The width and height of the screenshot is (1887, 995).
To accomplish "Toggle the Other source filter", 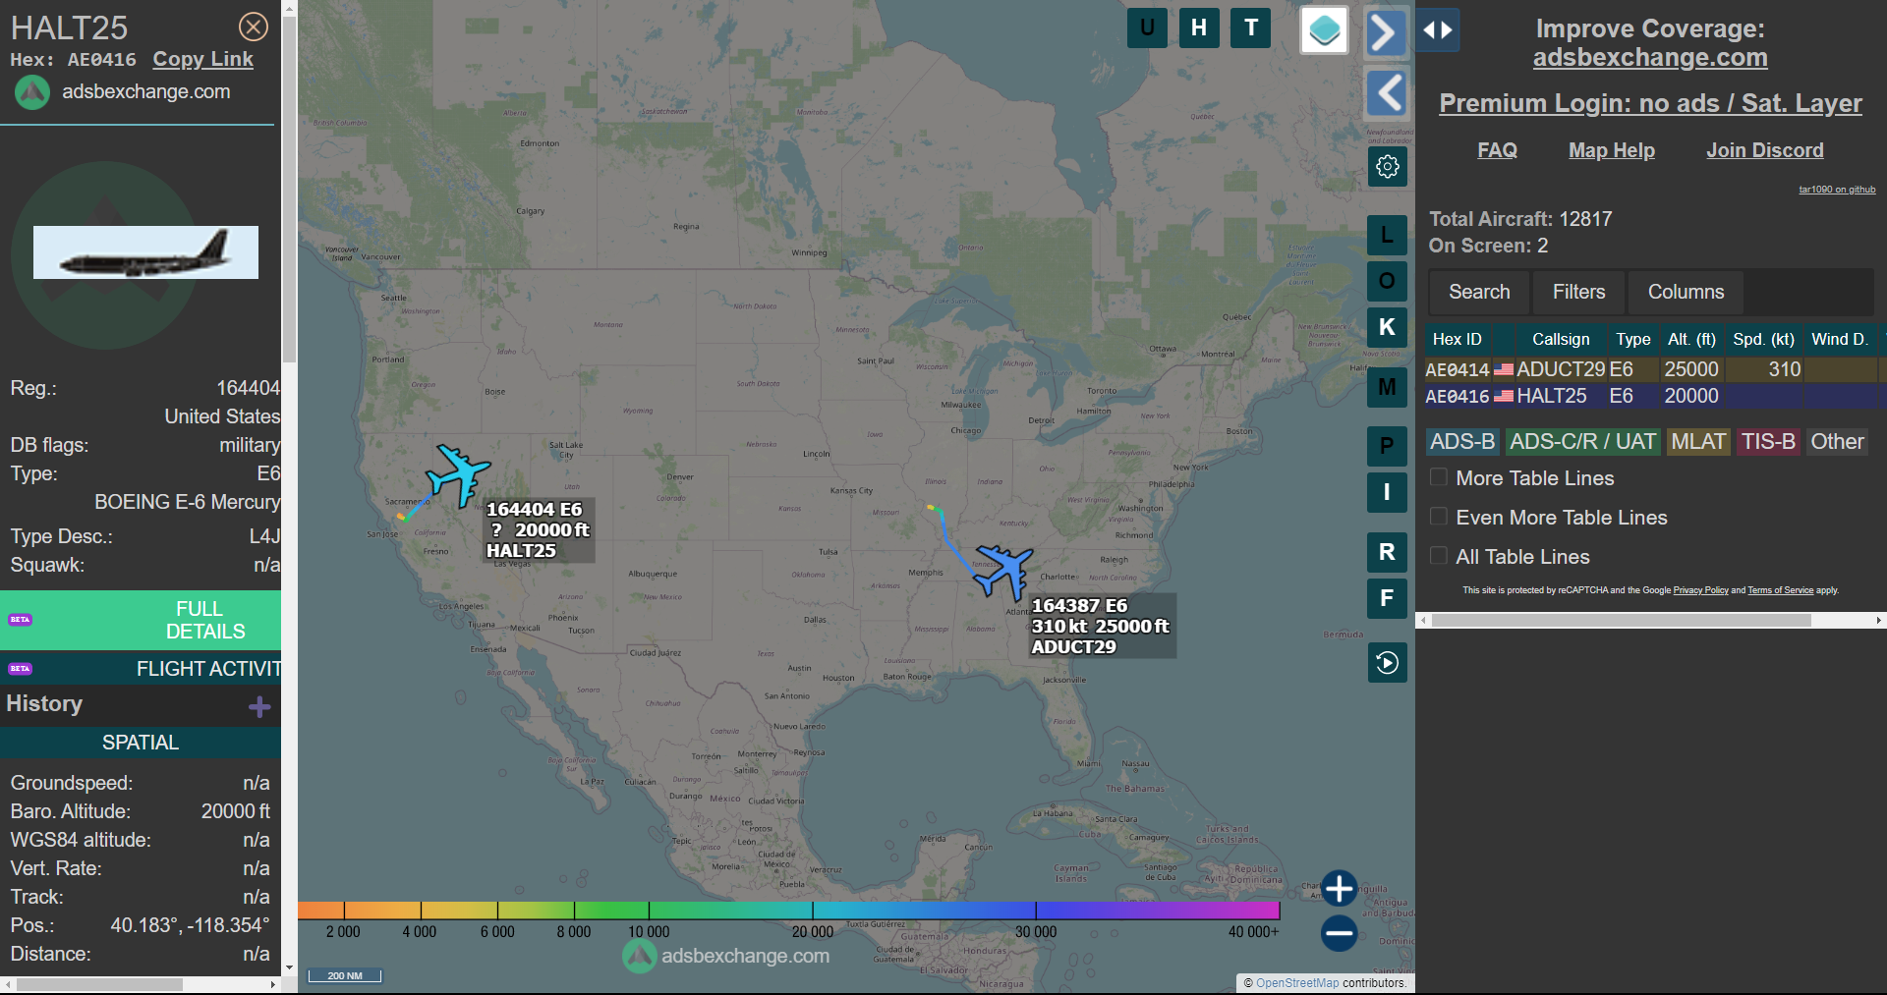I will [1837, 442].
